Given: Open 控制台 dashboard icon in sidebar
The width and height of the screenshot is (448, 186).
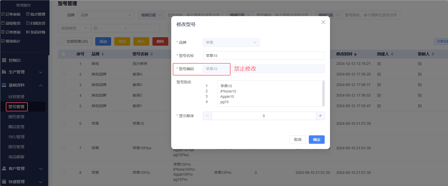Looking at the screenshot, I should pyautogui.click(x=4, y=60).
